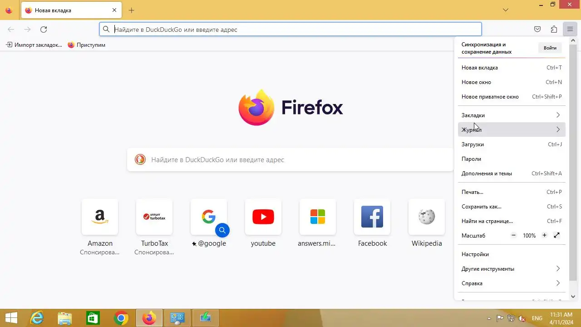Image resolution: width=581 pixels, height=327 pixels.
Task: Expand Другие инструменты submenu
Action: pyautogui.click(x=512, y=269)
